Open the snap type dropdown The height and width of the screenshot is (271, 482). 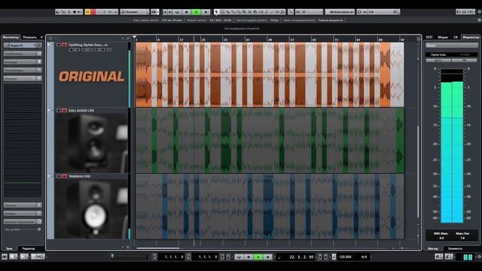(310, 12)
